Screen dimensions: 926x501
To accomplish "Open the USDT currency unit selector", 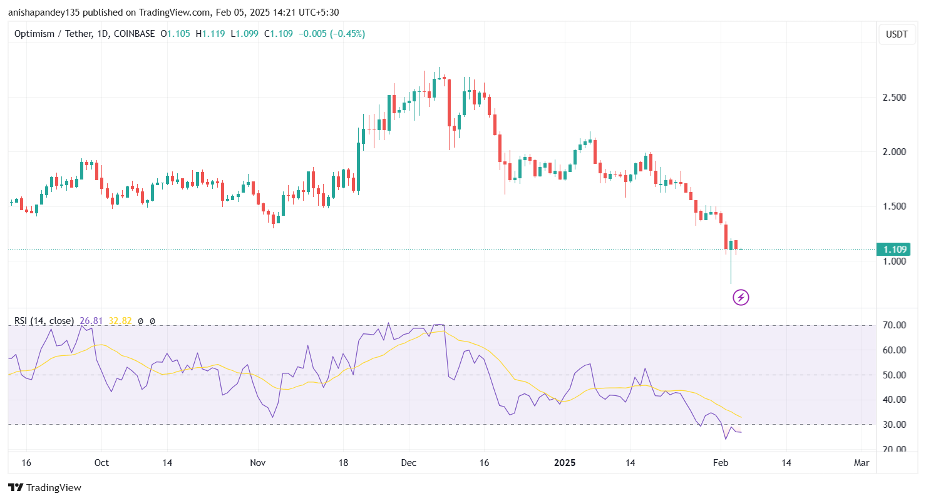I will click(896, 34).
